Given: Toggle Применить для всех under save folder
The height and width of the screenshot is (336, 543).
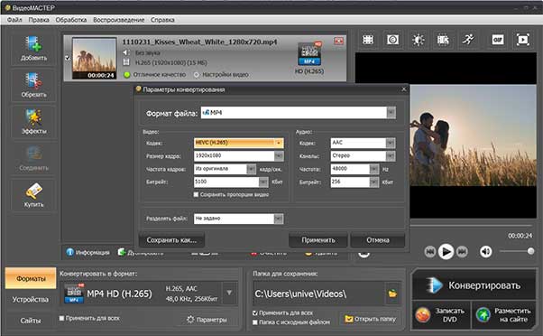Looking at the screenshot, I should (x=255, y=313).
